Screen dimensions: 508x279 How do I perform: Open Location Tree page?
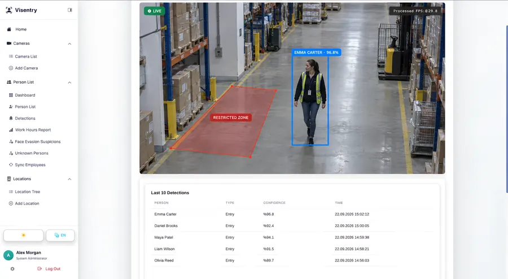(28, 192)
